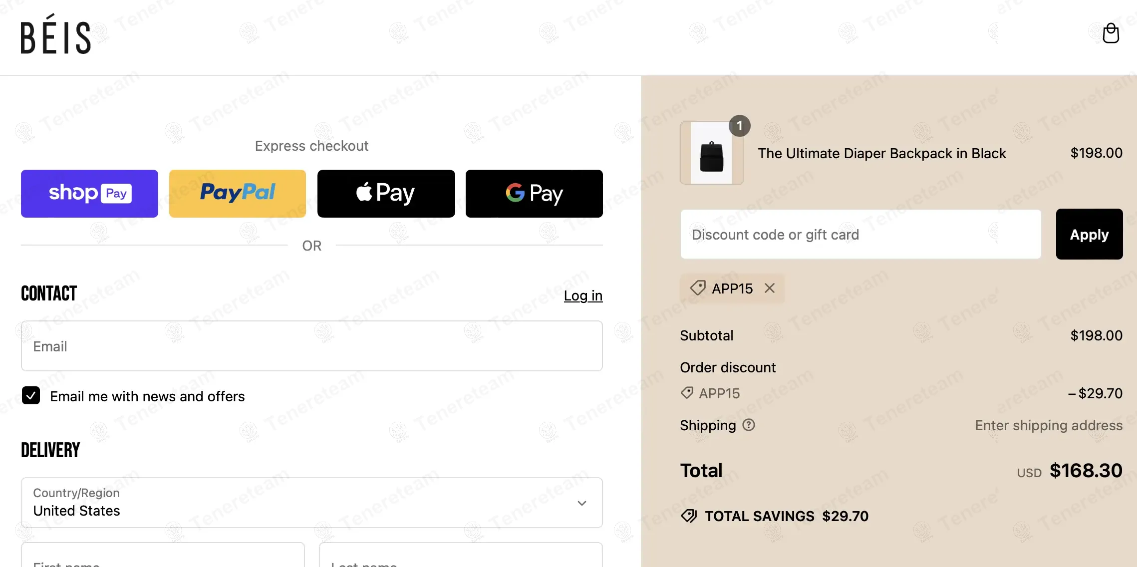Viewport: 1137px width, 567px height.
Task: Check out with Apple Pay
Action: point(386,194)
